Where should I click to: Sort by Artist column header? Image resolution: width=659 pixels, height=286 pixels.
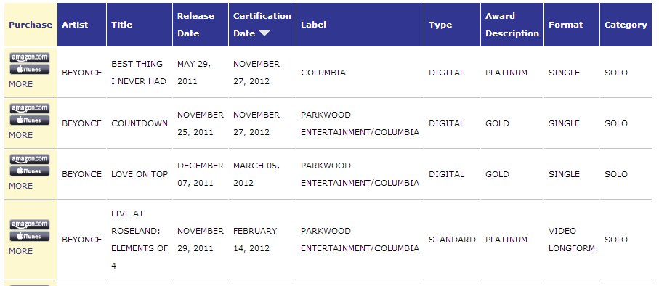75,25
